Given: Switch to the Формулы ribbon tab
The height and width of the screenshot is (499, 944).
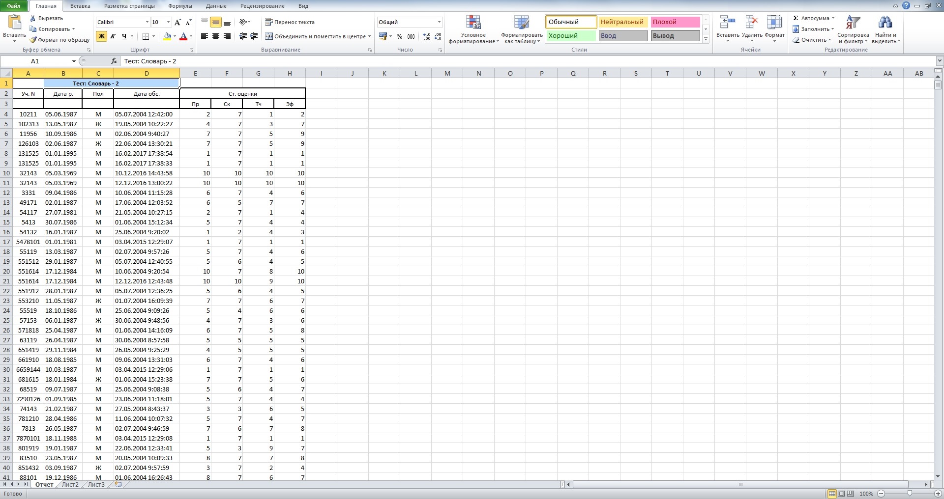Looking at the screenshot, I should pos(180,6).
